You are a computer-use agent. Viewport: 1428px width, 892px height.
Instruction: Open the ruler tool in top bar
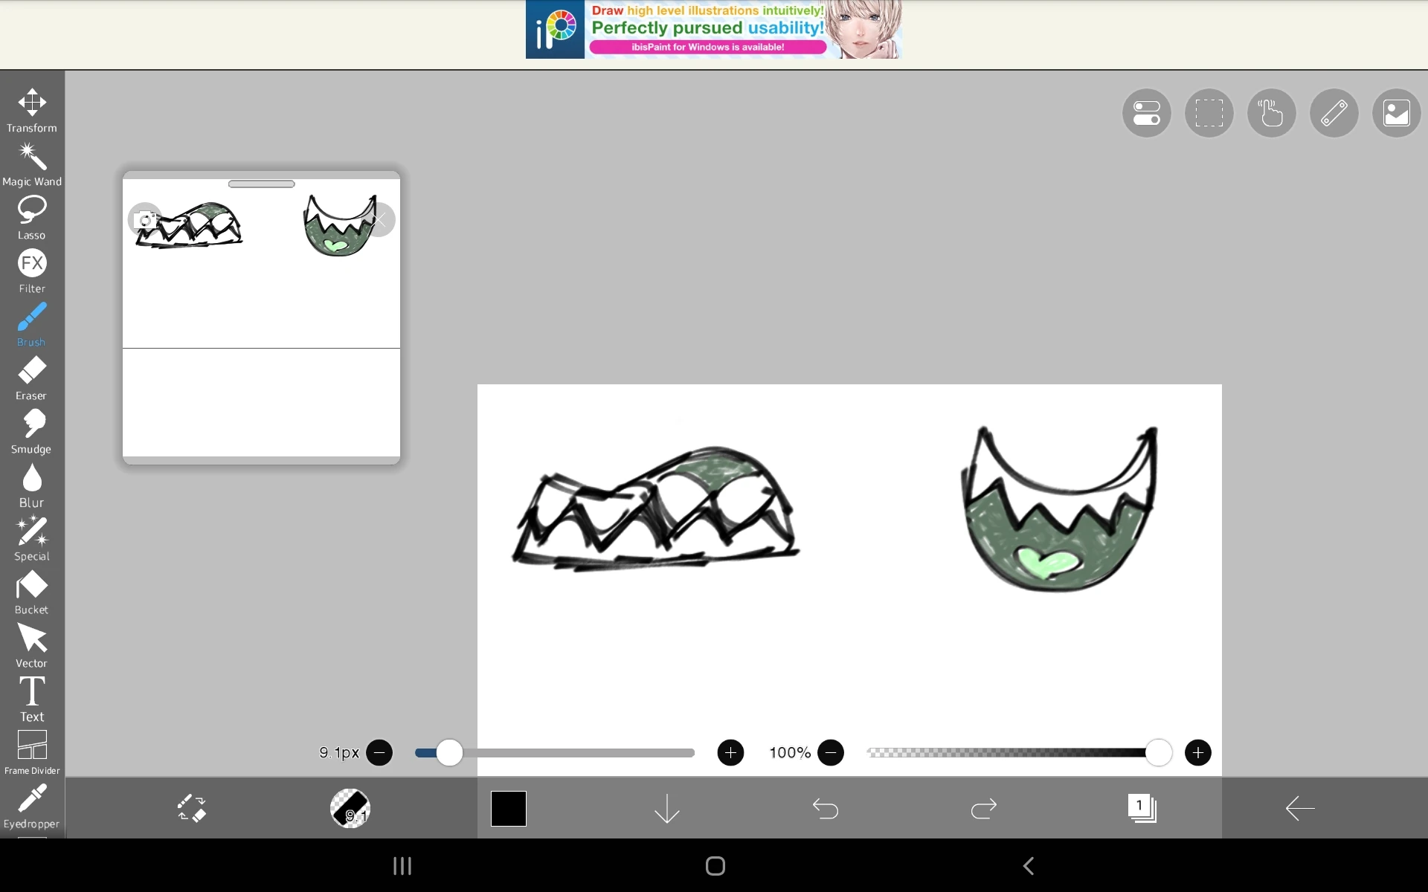1334,113
